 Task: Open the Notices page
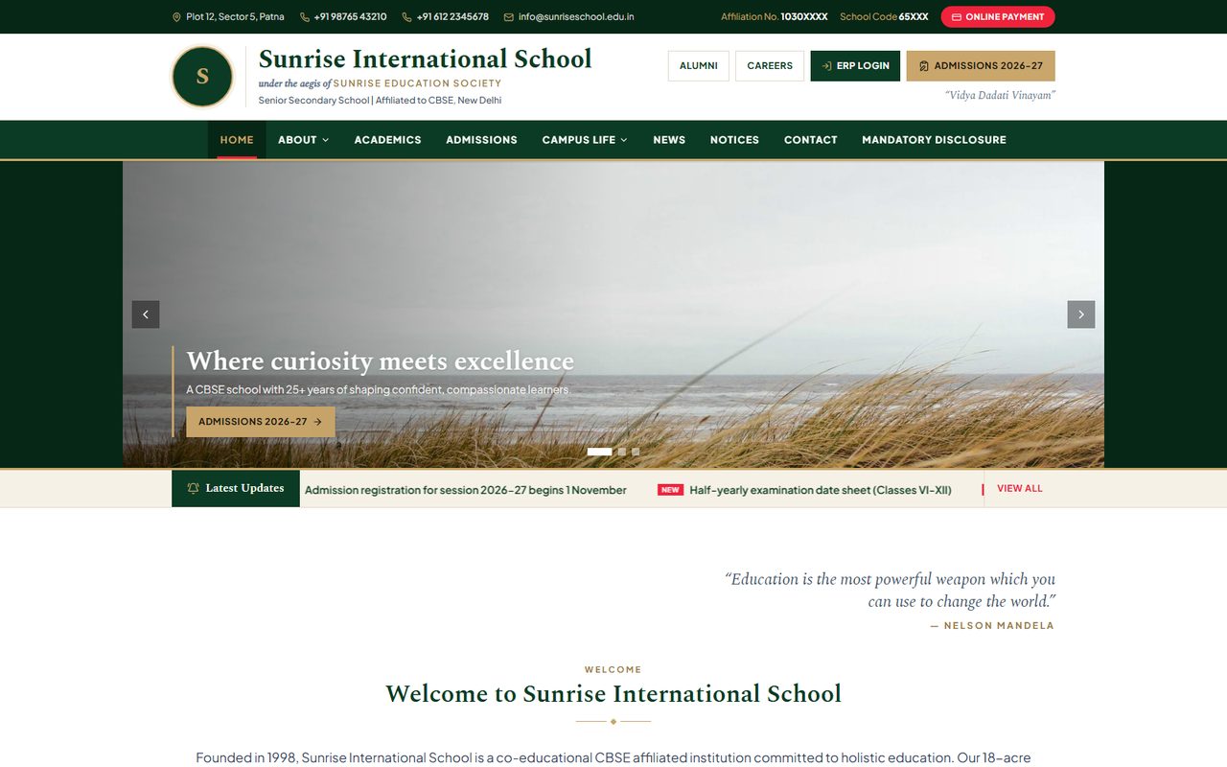734,140
